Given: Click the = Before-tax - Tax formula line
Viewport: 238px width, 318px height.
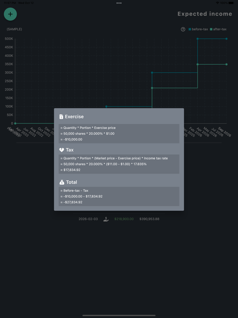Looking at the screenshot, I should (x=74, y=190).
